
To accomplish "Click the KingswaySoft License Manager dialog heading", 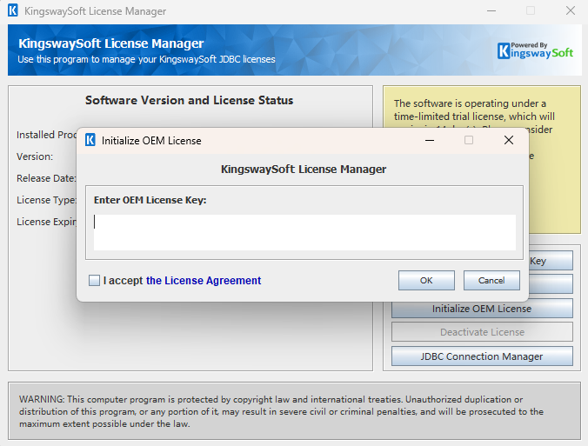I will pyautogui.click(x=304, y=170).
